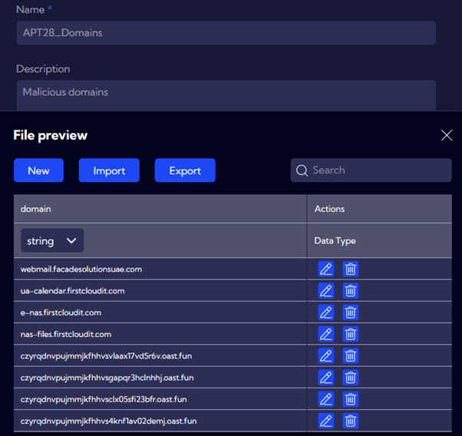
Task: Remove the e-nas.firstcloudit.com domain
Action: (351, 312)
